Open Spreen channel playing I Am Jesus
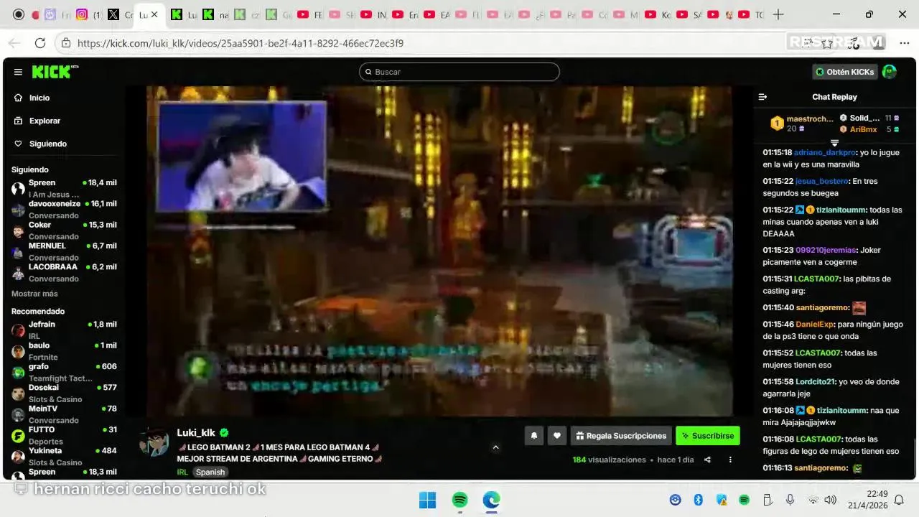 pos(64,188)
